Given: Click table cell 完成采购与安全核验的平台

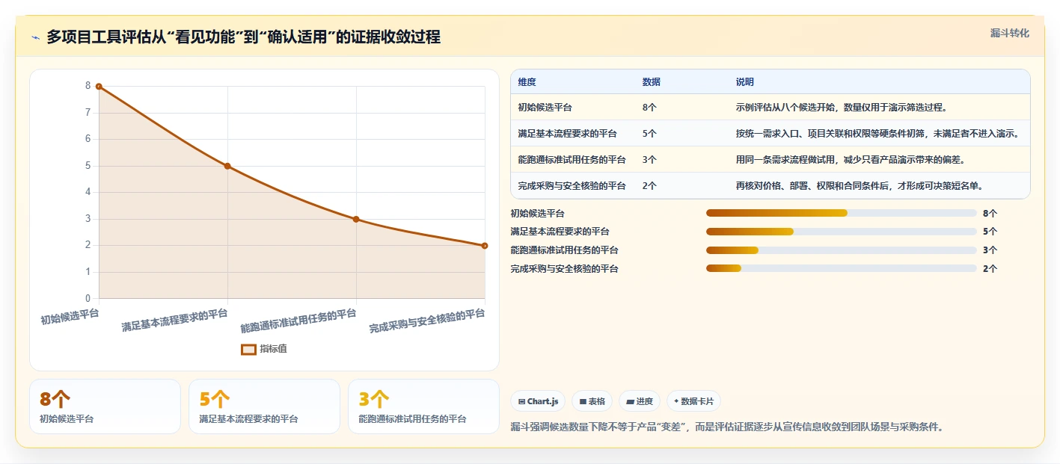Looking at the screenshot, I should (572, 186).
